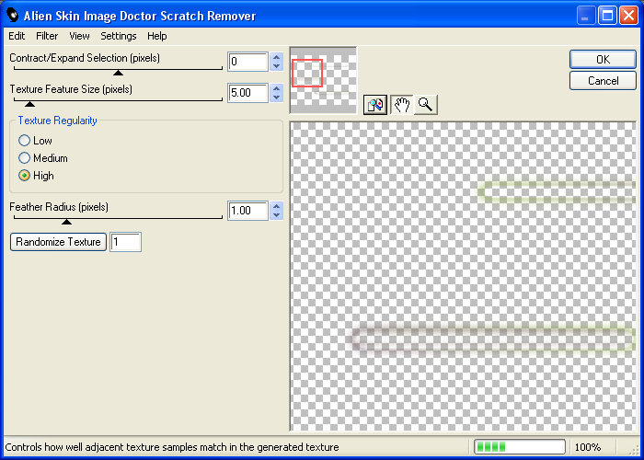
Task: Select the hand pan tool
Action: click(402, 105)
